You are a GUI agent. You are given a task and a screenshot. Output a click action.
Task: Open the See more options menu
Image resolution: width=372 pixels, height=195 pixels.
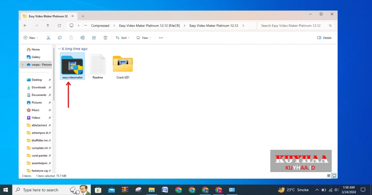click(x=161, y=38)
